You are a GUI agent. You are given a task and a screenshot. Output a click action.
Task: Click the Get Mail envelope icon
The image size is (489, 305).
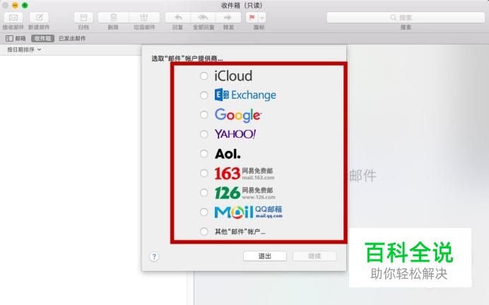tap(13, 18)
